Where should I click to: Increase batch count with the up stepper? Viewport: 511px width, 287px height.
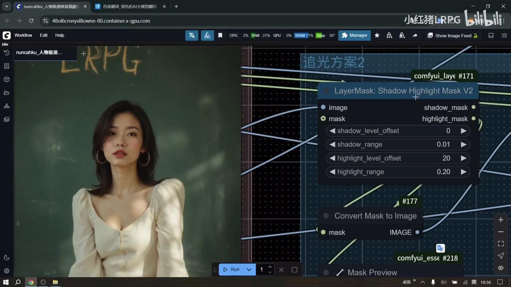coord(270,267)
